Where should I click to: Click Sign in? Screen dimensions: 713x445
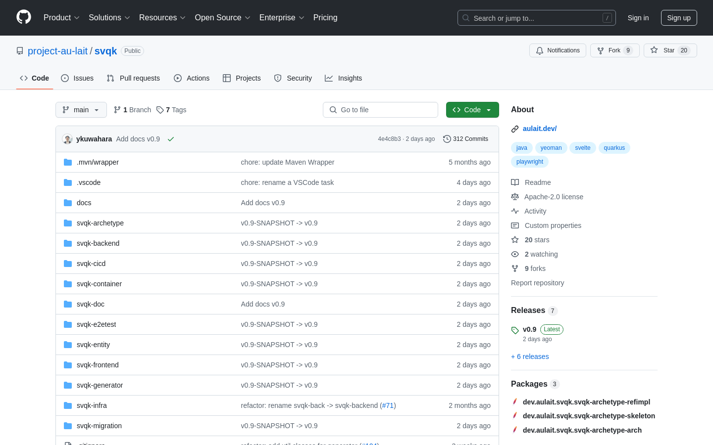[x=638, y=18]
